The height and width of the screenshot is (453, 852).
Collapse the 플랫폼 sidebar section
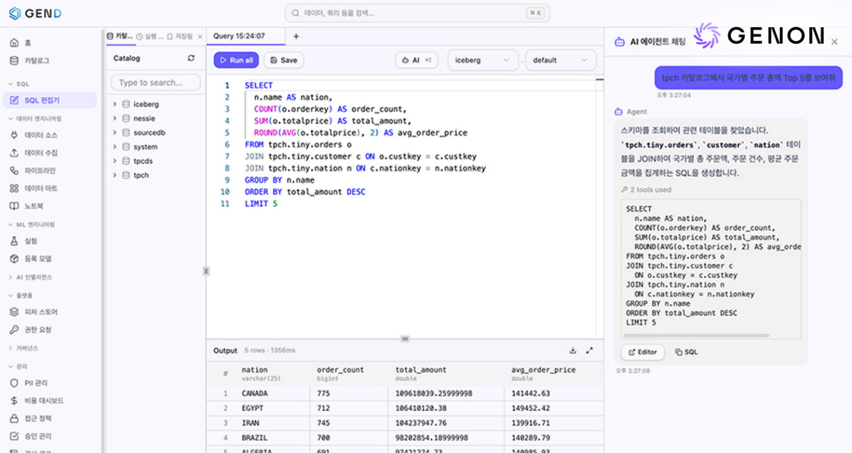click(x=20, y=295)
